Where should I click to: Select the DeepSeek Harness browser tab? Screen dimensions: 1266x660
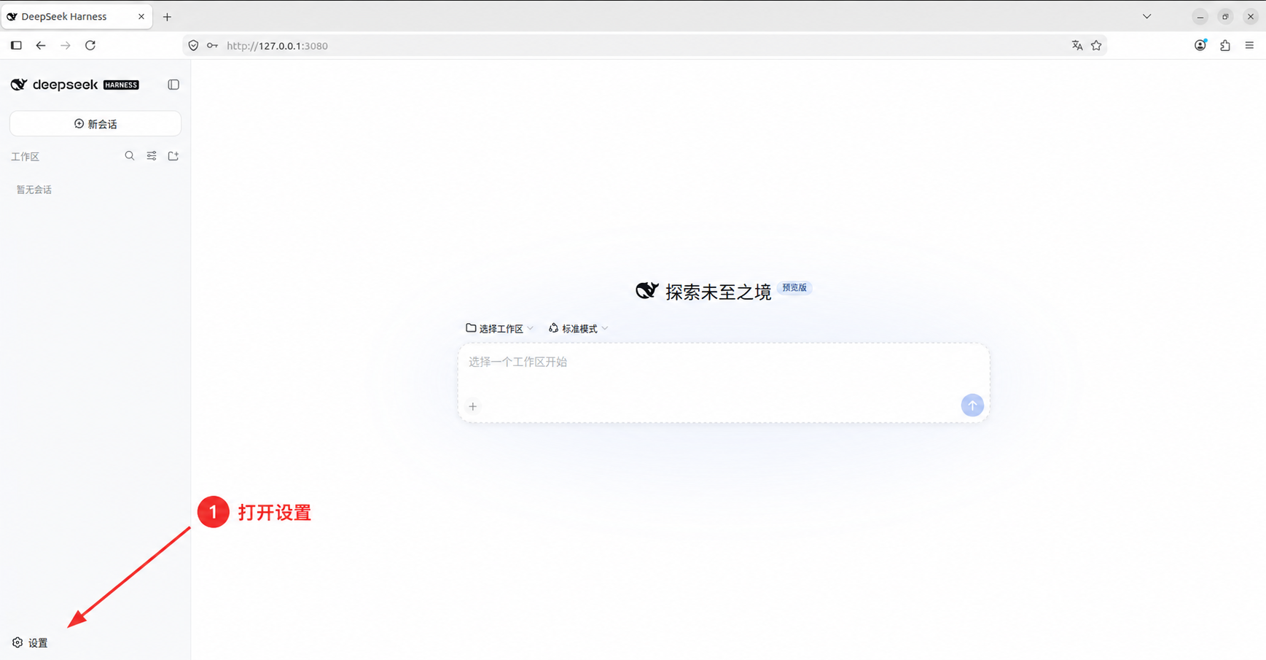coord(77,16)
